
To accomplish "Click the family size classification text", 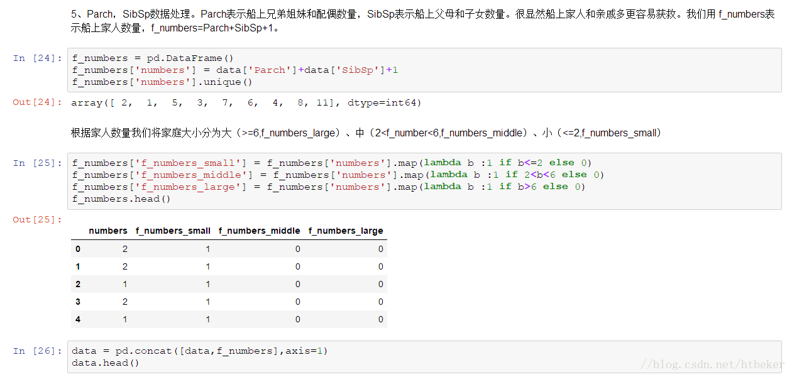I will point(366,133).
